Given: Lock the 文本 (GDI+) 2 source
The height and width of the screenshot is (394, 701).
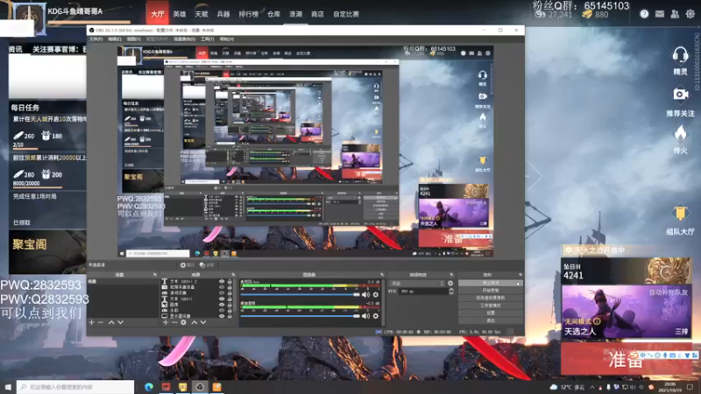Looking at the screenshot, I should tap(230, 282).
